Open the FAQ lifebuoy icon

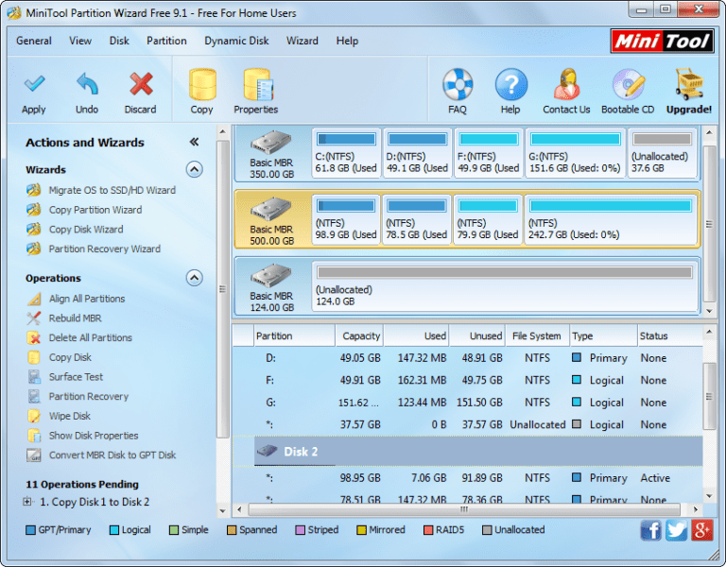pyautogui.click(x=458, y=84)
